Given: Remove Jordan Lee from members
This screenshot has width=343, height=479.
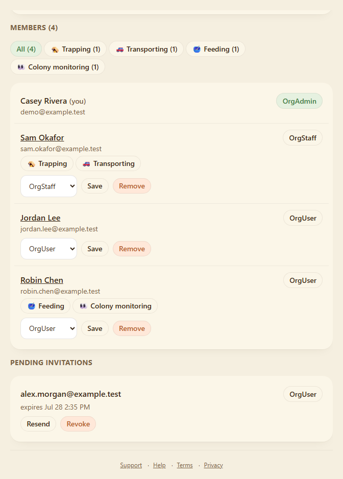Looking at the screenshot, I should tap(132, 249).
